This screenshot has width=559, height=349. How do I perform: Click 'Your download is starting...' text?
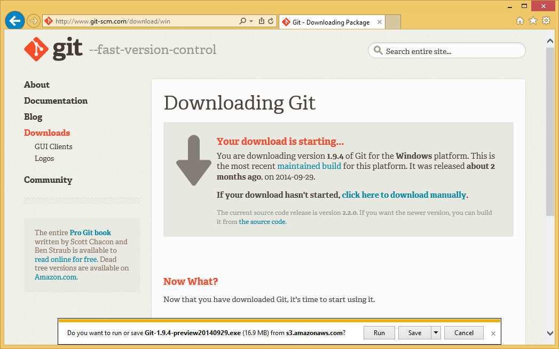point(280,142)
